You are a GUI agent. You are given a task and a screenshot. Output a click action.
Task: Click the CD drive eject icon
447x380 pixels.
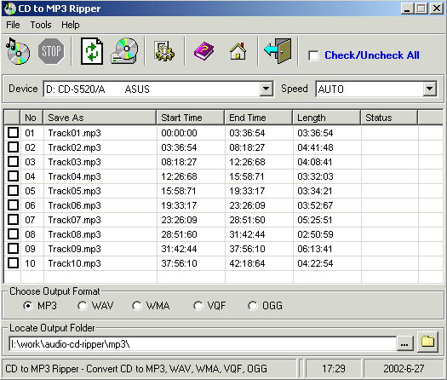[x=124, y=51]
